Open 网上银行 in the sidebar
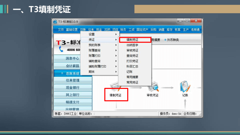 pyautogui.click(x=73, y=95)
